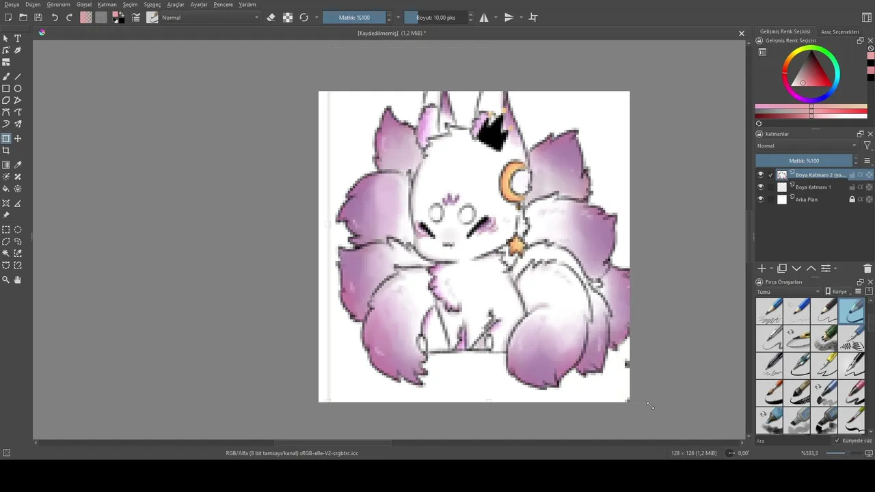Open layer properties in Katmanlar panel

point(826,269)
